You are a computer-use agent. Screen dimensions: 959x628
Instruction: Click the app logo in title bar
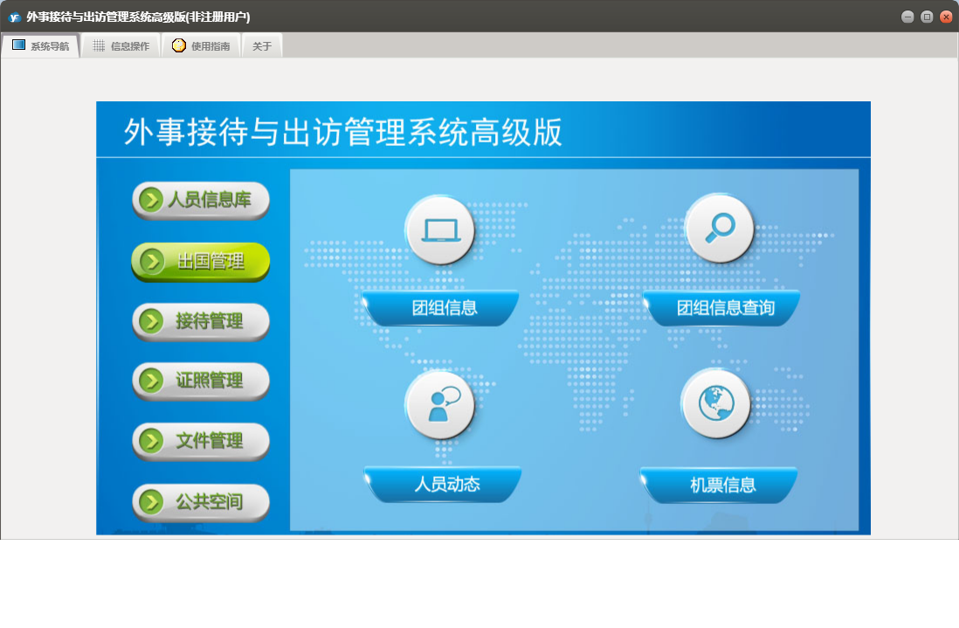tap(14, 17)
